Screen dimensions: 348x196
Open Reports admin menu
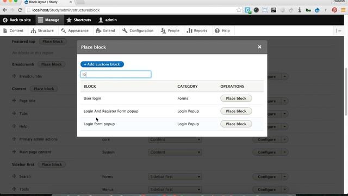coord(197,30)
